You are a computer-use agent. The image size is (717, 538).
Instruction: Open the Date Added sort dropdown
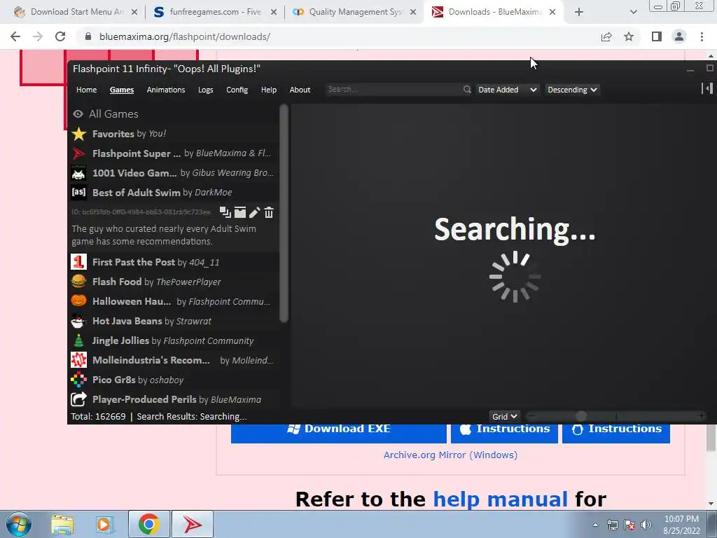click(508, 90)
